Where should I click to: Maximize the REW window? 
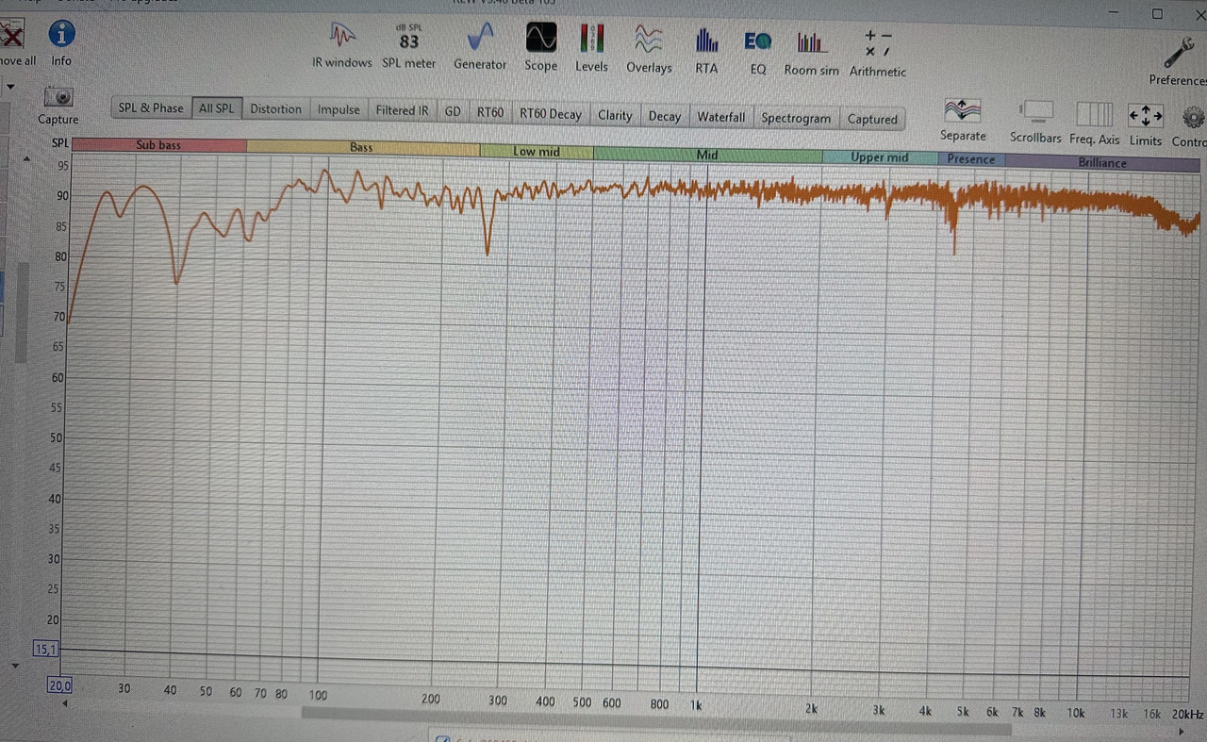(x=1157, y=14)
